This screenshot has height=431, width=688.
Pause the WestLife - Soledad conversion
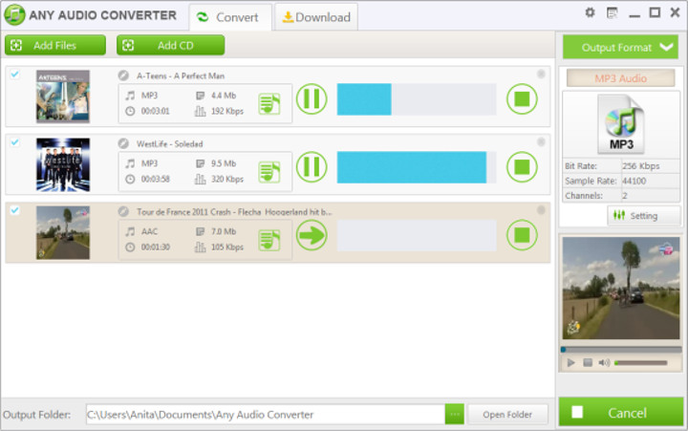click(x=312, y=167)
